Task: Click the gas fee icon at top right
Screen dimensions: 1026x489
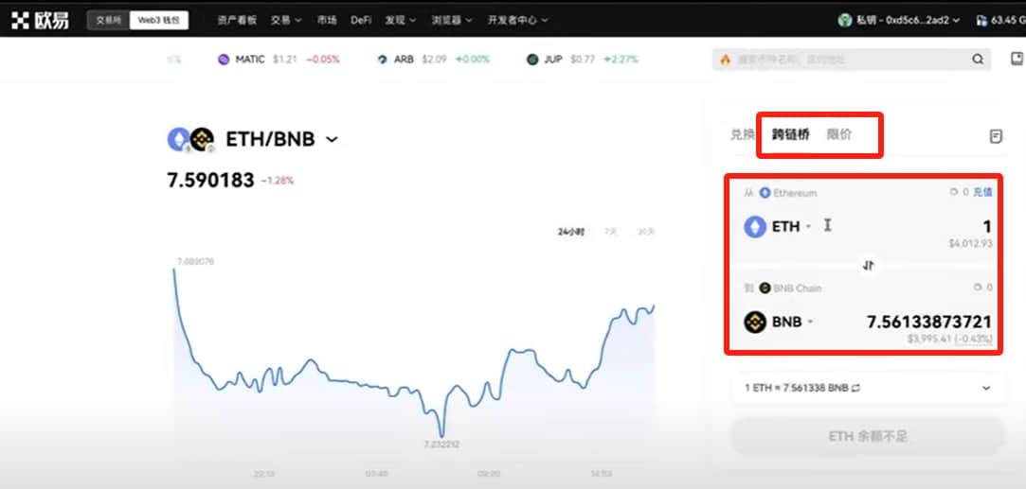Action: point(981,20)
